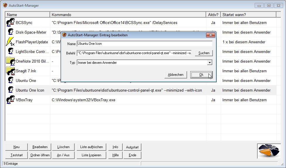
Task: Click the OneNote 2010 folder icon
Action: click(x=11, y=61)
